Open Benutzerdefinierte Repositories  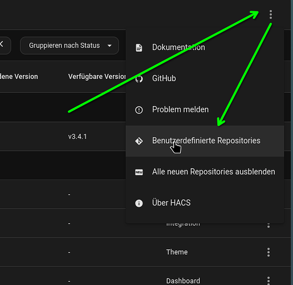tap(205, 141)
